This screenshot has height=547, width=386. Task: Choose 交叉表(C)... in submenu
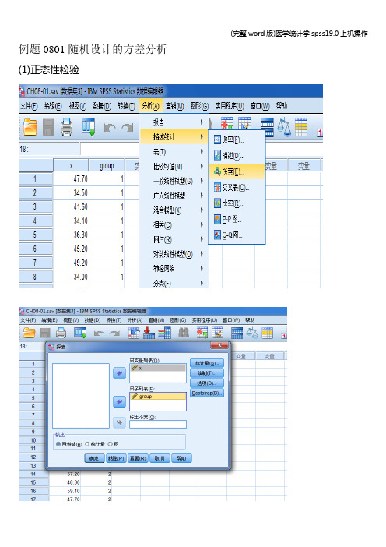pyautogui.click(x=237, y=187)
